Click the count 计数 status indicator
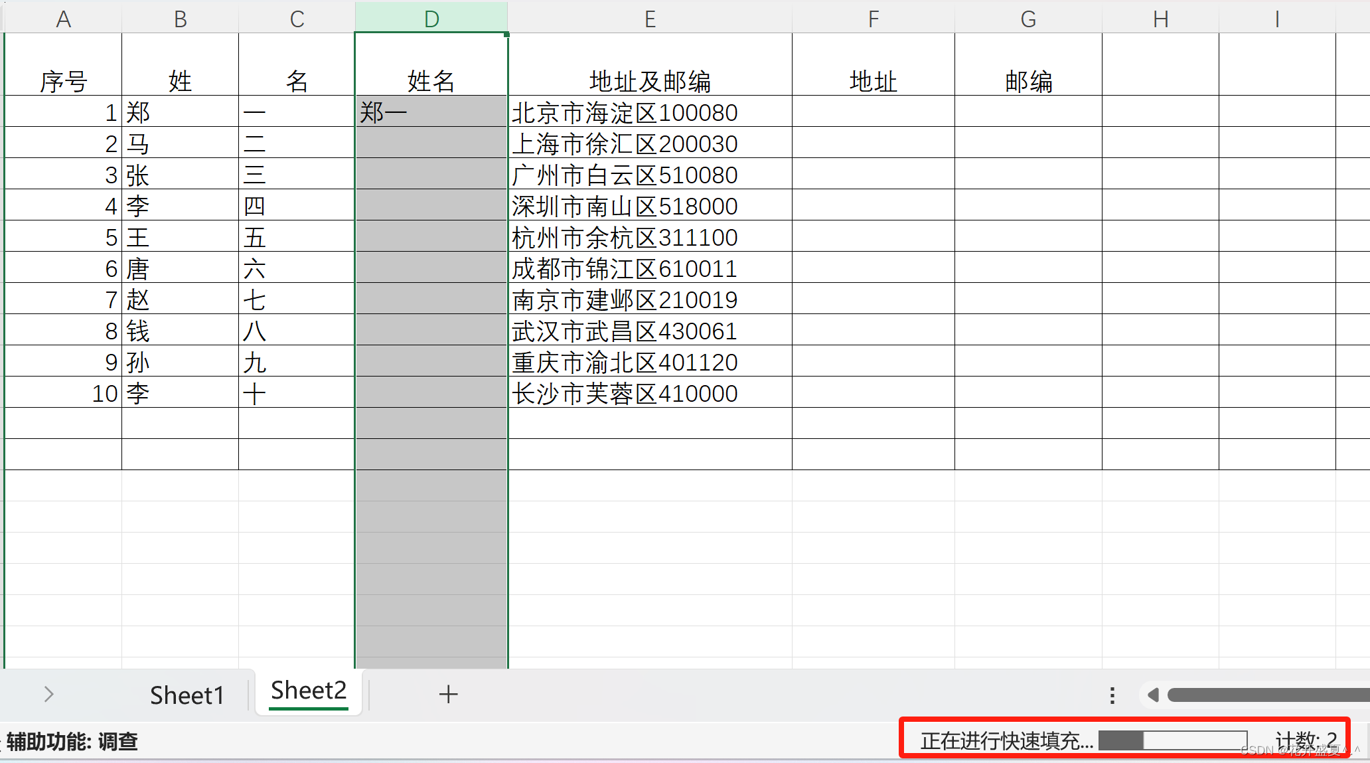 pos(1305,739)
